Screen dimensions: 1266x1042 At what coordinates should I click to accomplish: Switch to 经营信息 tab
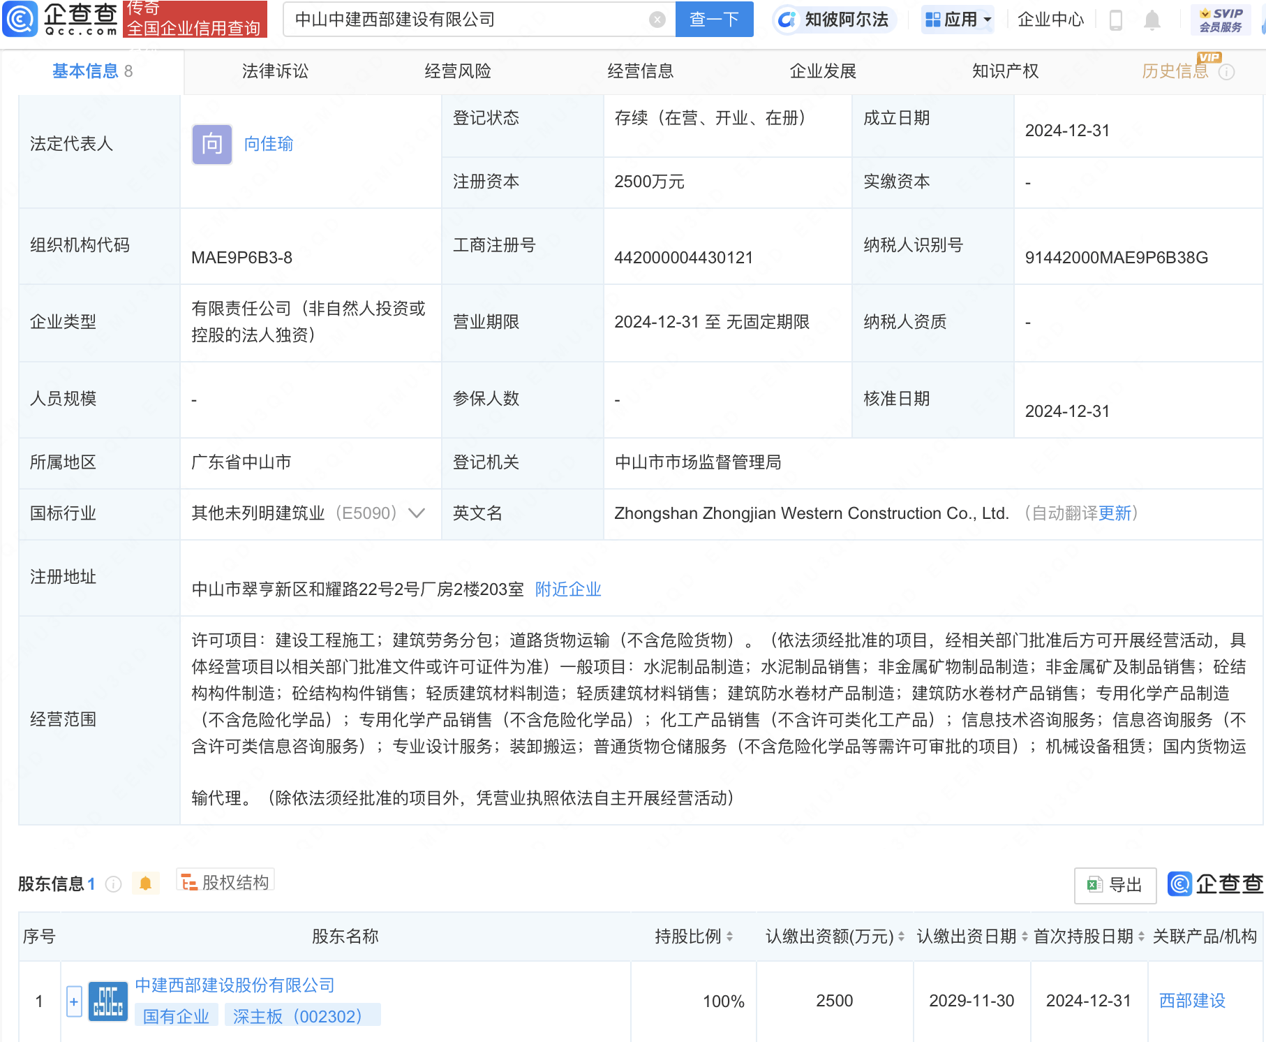click(641, 71)
